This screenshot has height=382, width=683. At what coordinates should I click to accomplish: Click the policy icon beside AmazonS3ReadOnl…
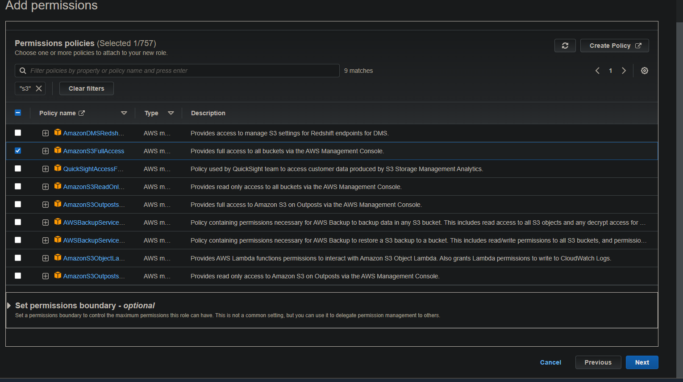[x=58, y=186]
